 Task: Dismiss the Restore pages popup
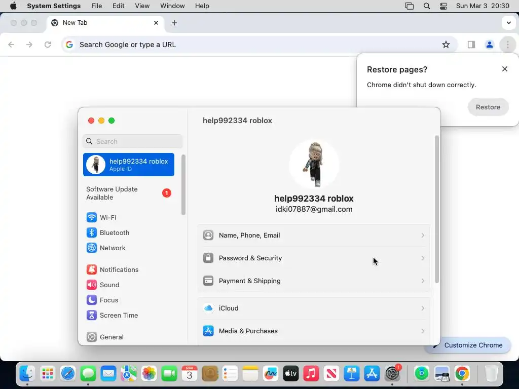pos(504,69)
